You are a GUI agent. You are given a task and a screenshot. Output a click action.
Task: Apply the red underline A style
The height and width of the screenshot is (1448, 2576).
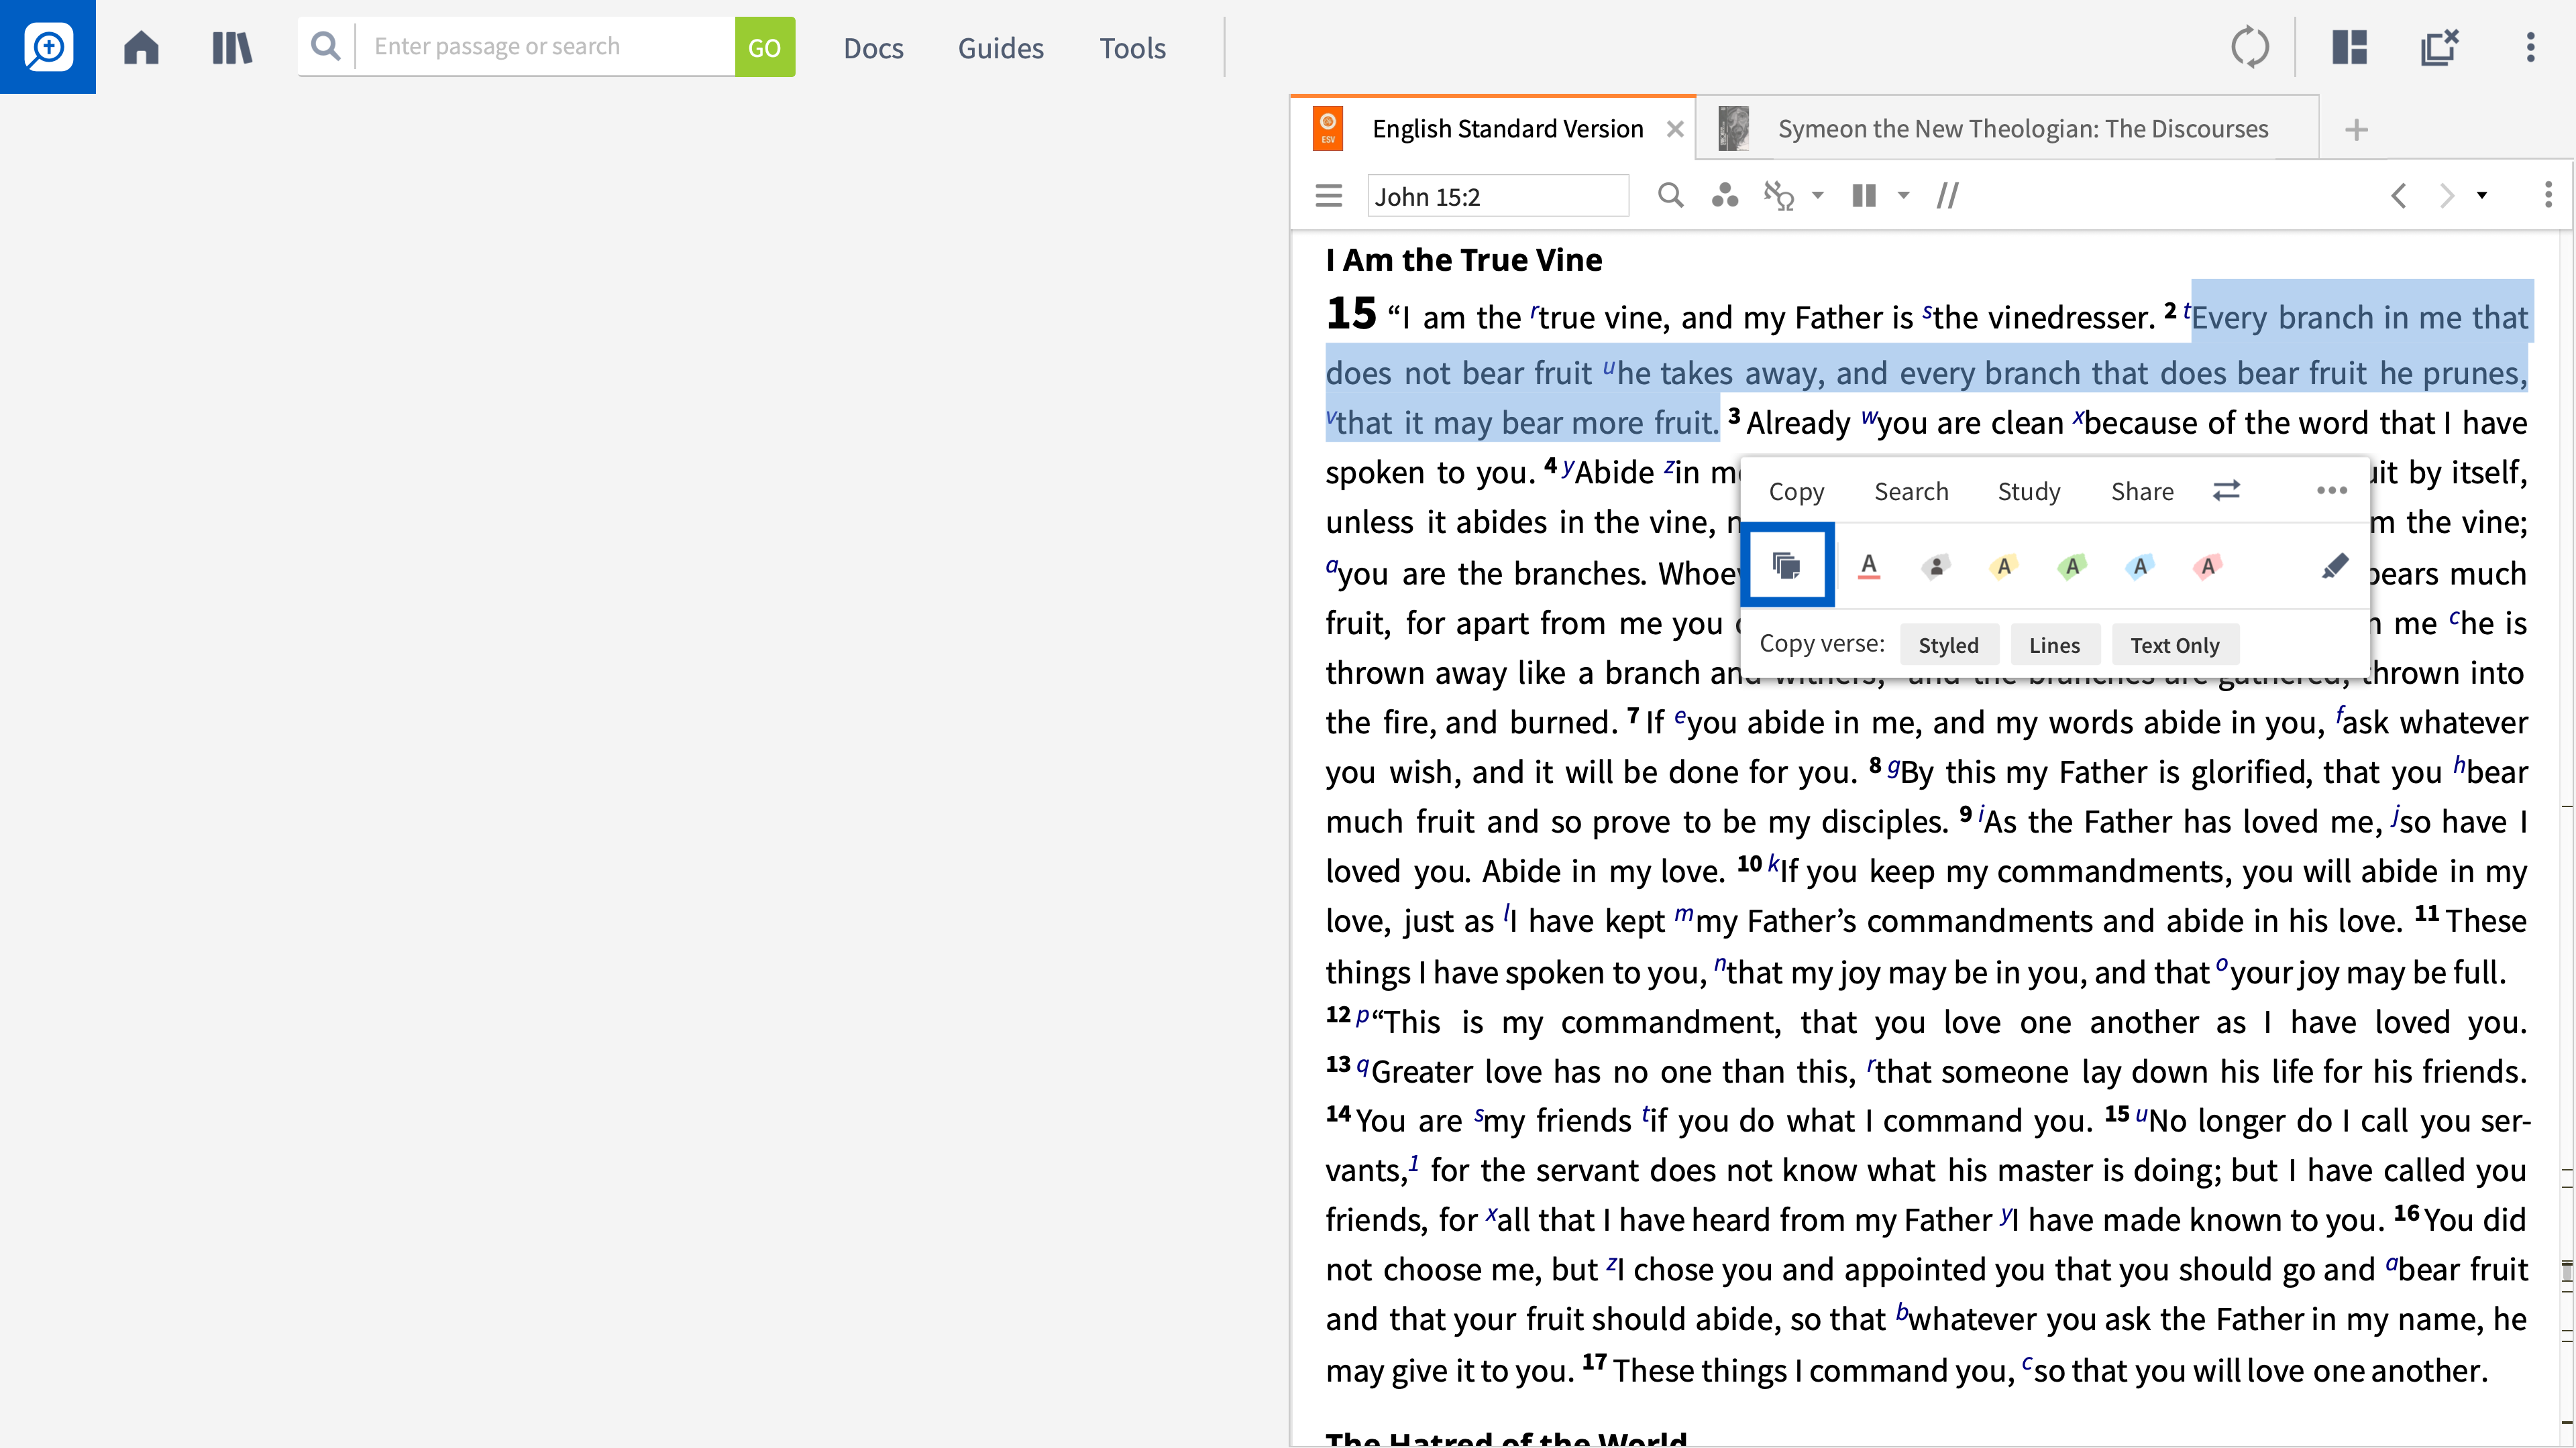[1869, 566]
